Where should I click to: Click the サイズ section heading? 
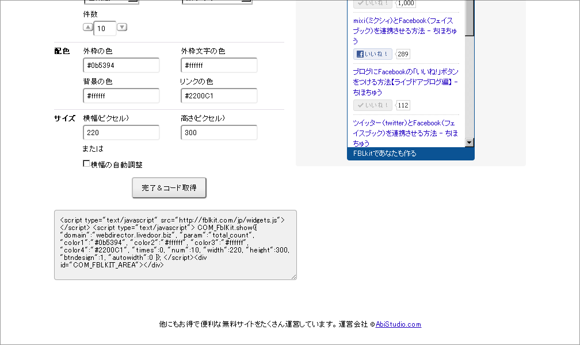pos(64,118)
